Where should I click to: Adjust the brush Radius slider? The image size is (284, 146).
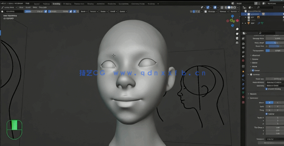pyautogui.click(x=34, y=11)
